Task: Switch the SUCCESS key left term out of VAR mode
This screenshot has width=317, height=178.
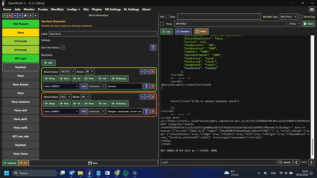Action: click(x=84, y=86)
